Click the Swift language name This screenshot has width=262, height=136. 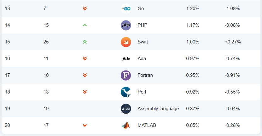143,42
